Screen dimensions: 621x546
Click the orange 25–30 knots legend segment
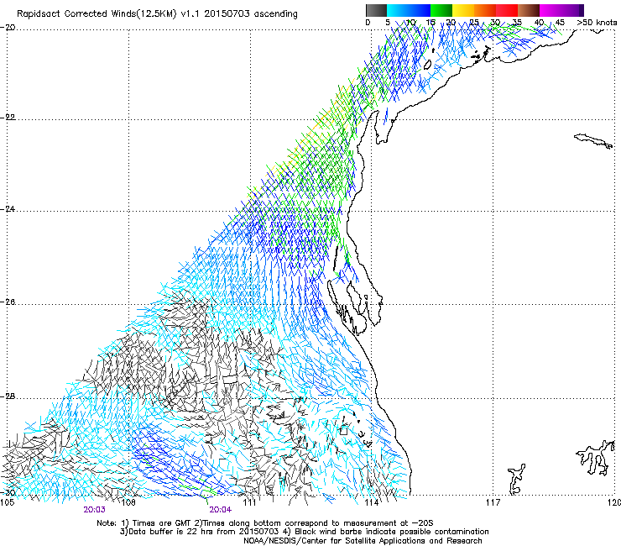(x=485, y=10)
